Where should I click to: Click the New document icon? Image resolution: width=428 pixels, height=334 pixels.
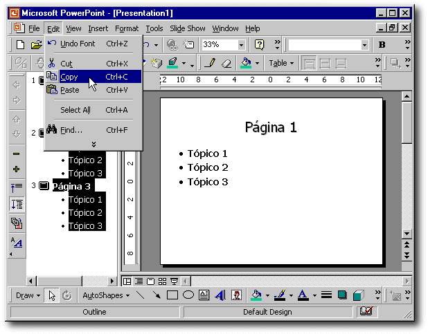[x=21, y=45]
